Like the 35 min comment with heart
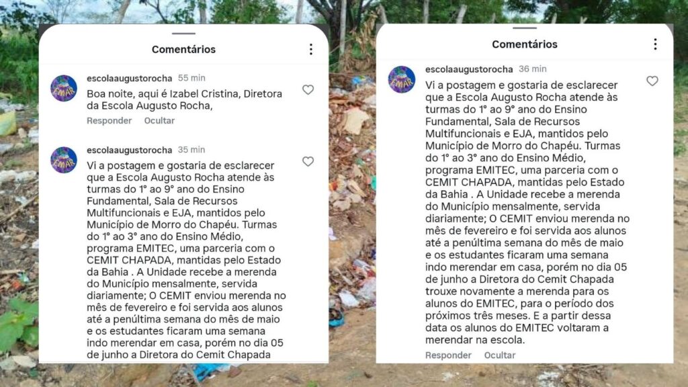 point(308,161)
